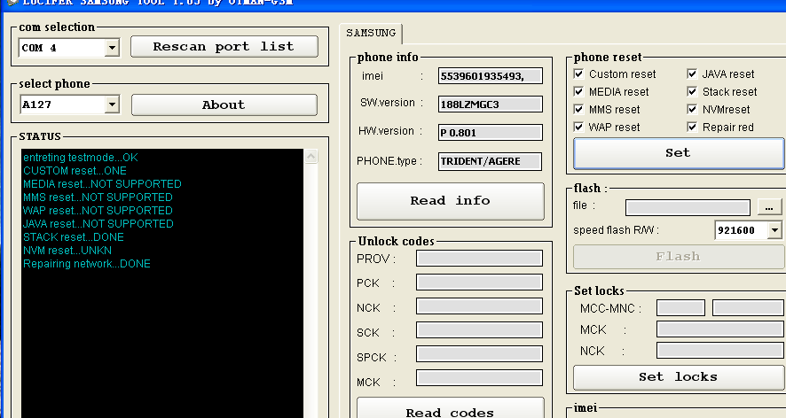Toggle NVMreset checkbox
This screenshot has height=418, width=786.
693,110
